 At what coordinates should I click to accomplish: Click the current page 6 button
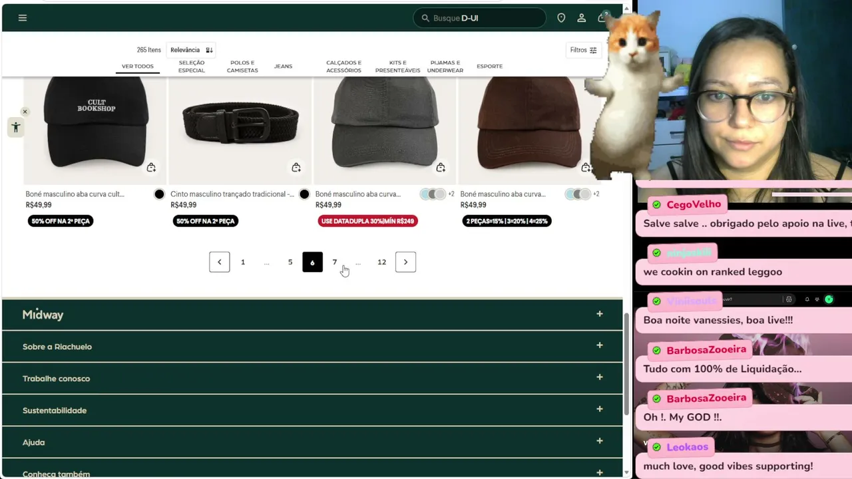(x=312, y=262)
